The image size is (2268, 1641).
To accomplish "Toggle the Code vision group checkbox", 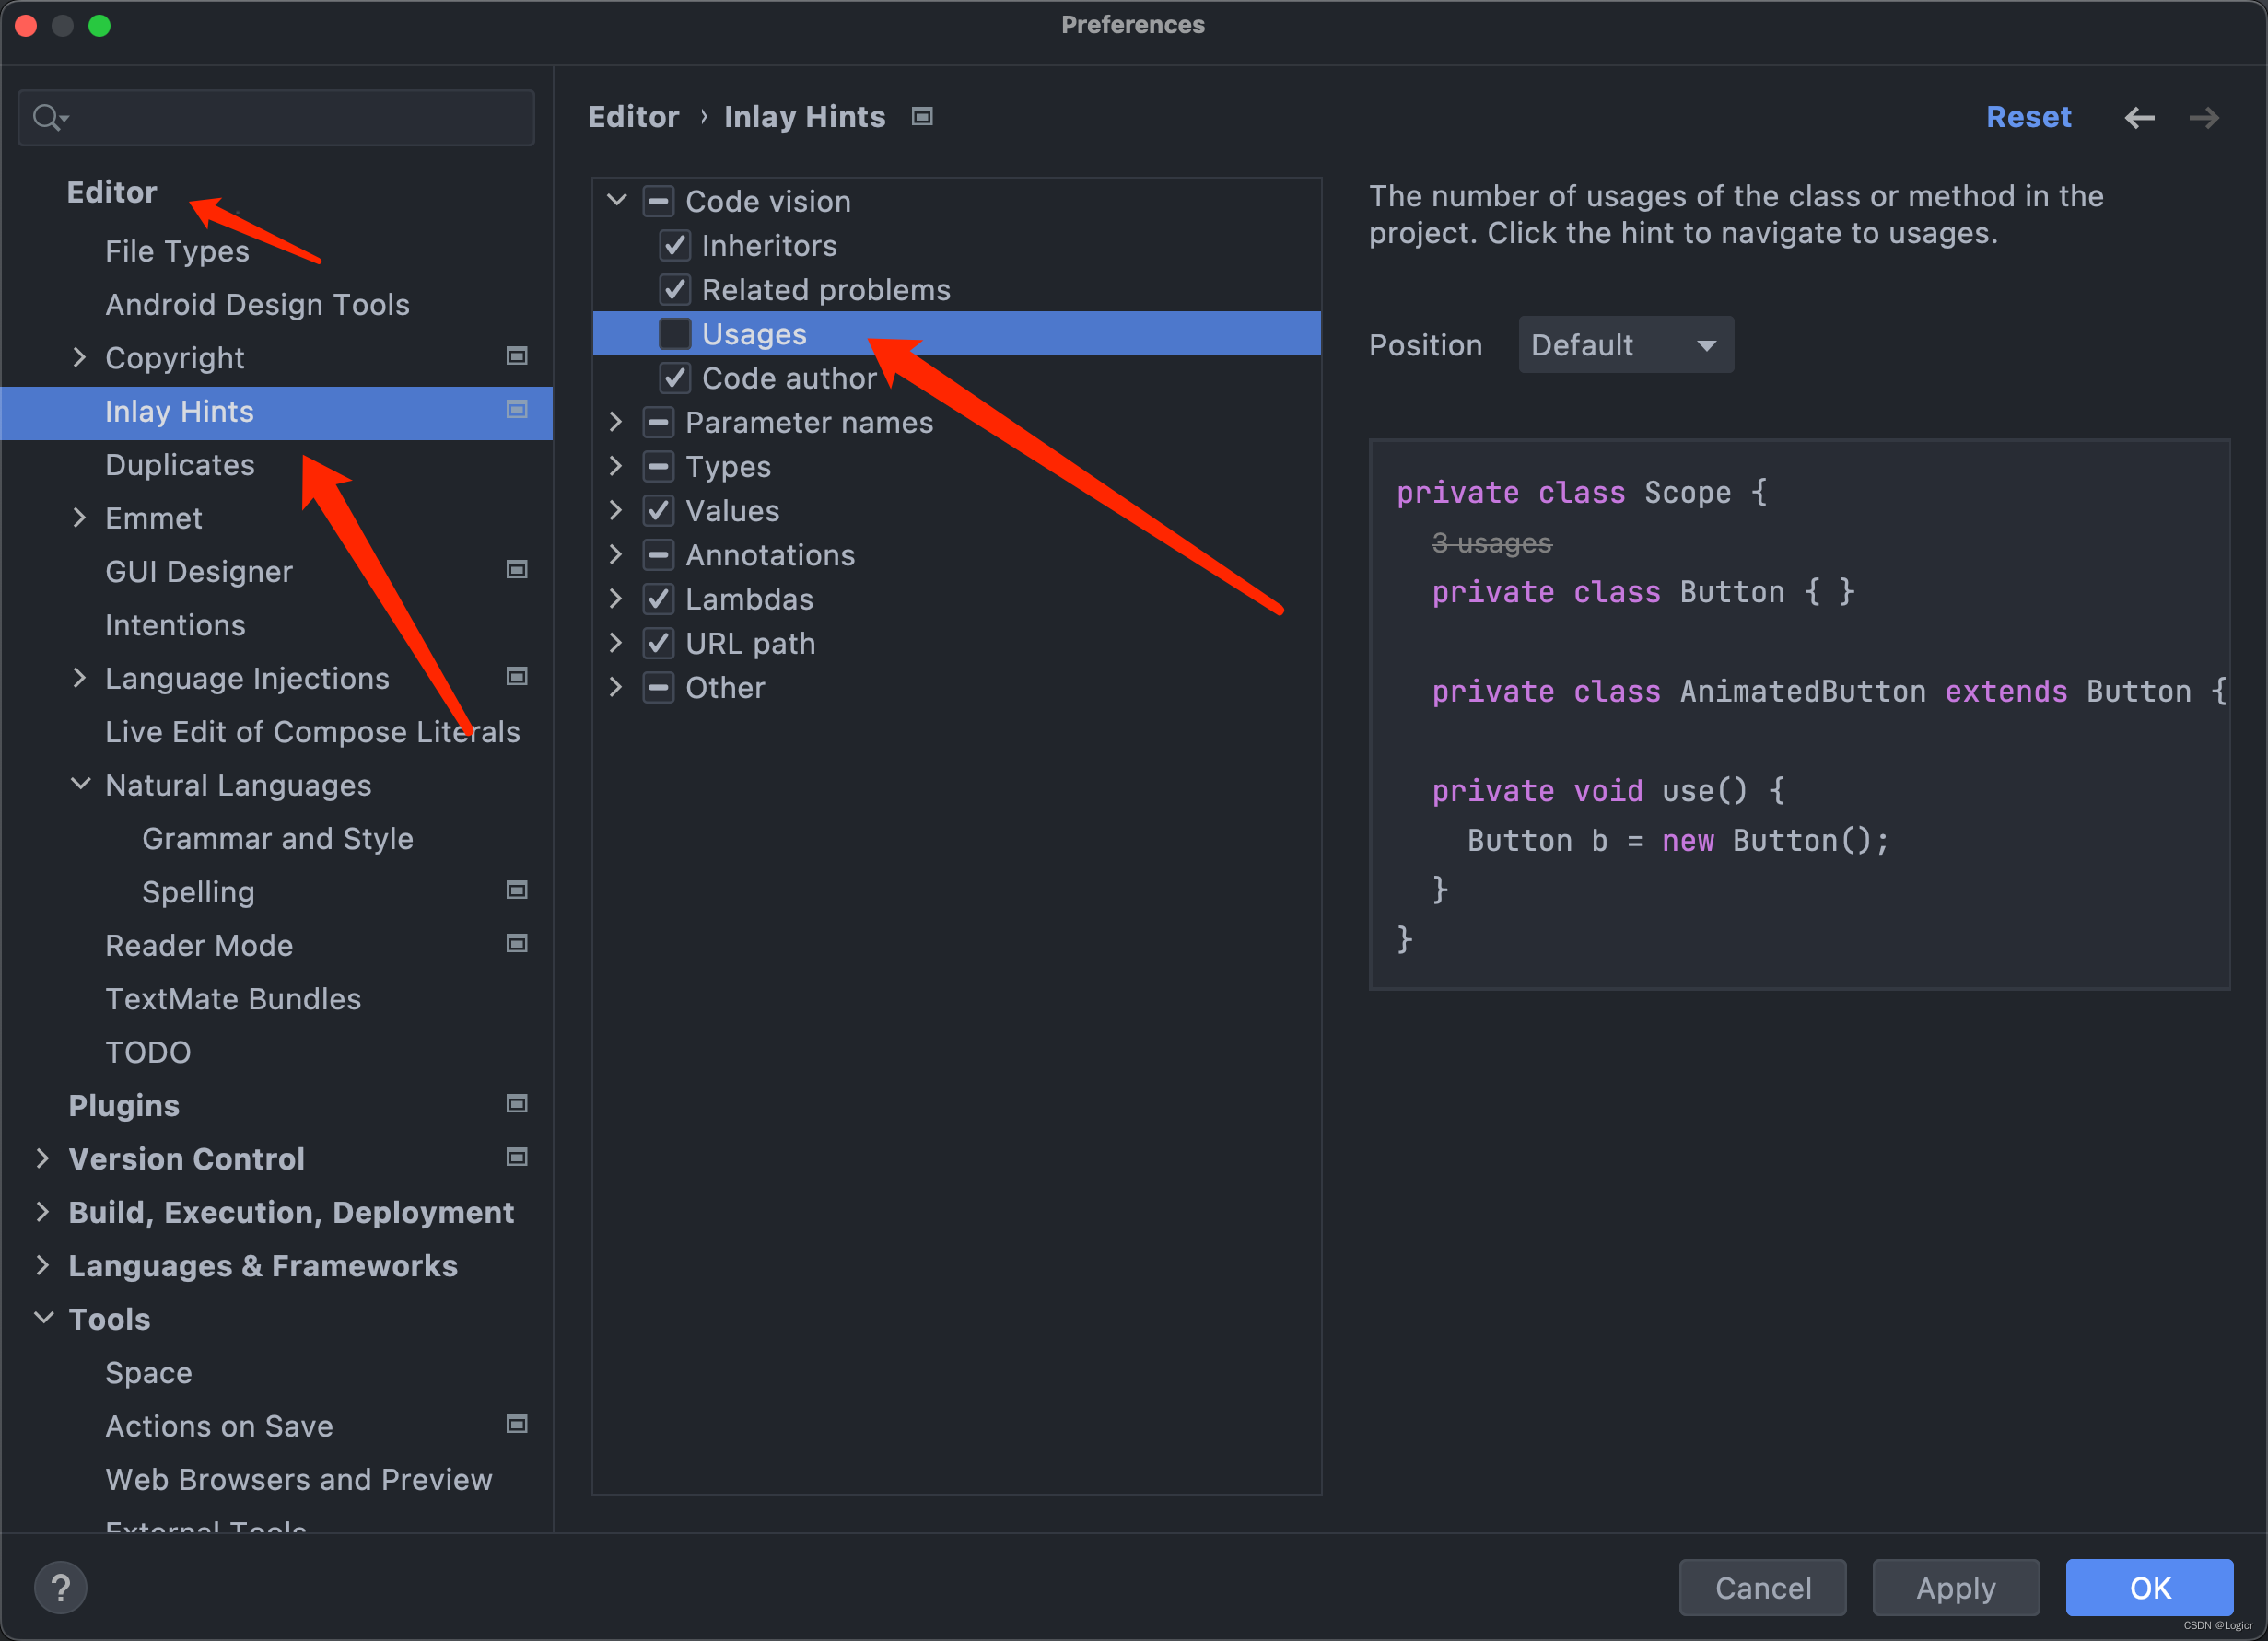I will [658, 201].
